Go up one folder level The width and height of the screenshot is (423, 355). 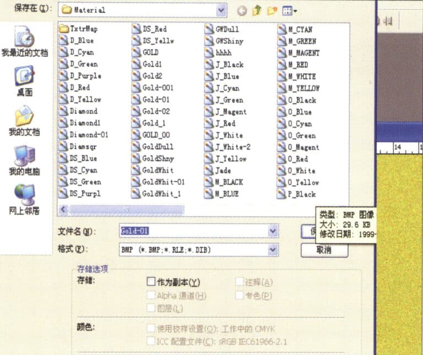point(257,10)
